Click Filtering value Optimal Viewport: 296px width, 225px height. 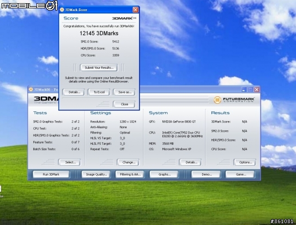click(125, 133)
